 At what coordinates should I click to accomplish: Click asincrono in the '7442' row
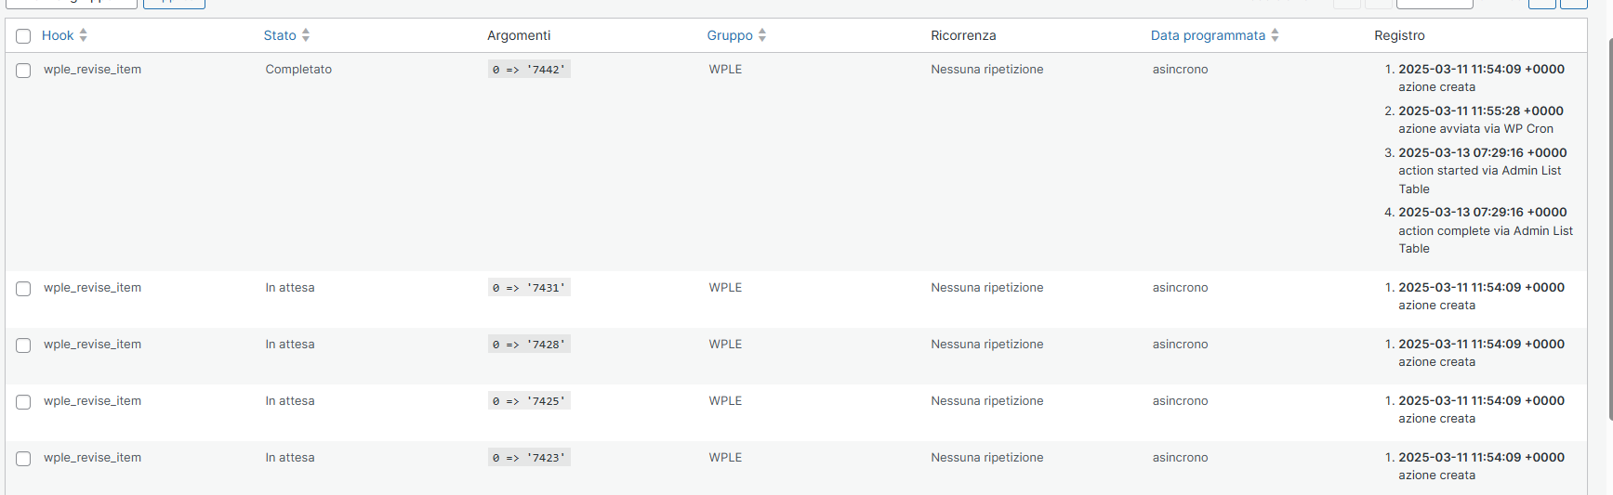1181,70
